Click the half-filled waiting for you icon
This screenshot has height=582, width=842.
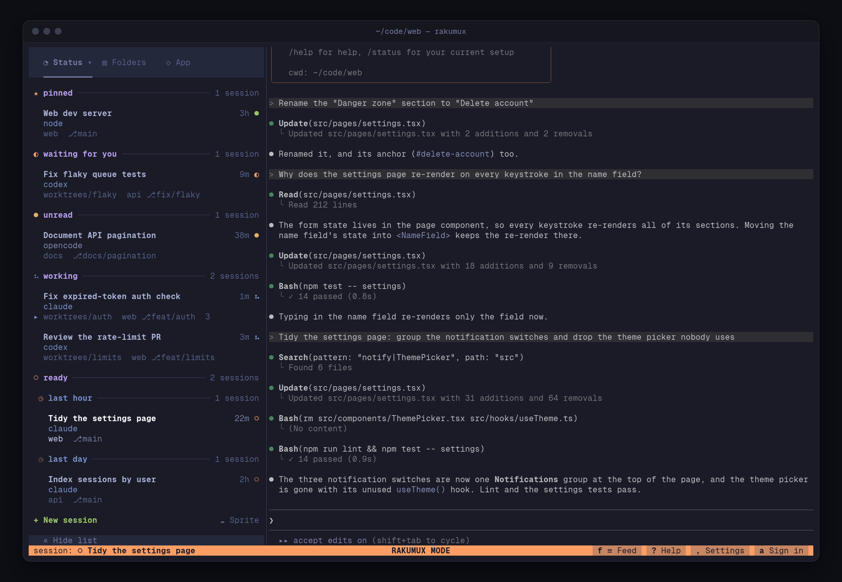click(x=36, y=154)
